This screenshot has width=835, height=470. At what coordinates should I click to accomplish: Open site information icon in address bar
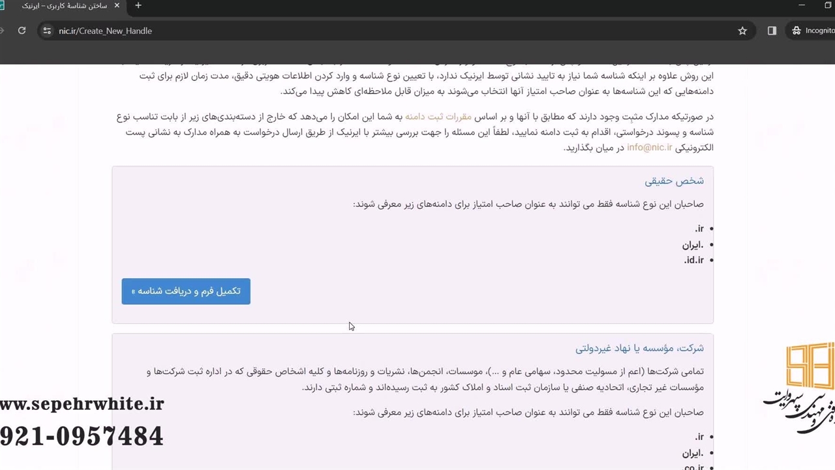(x=46, y=31)
